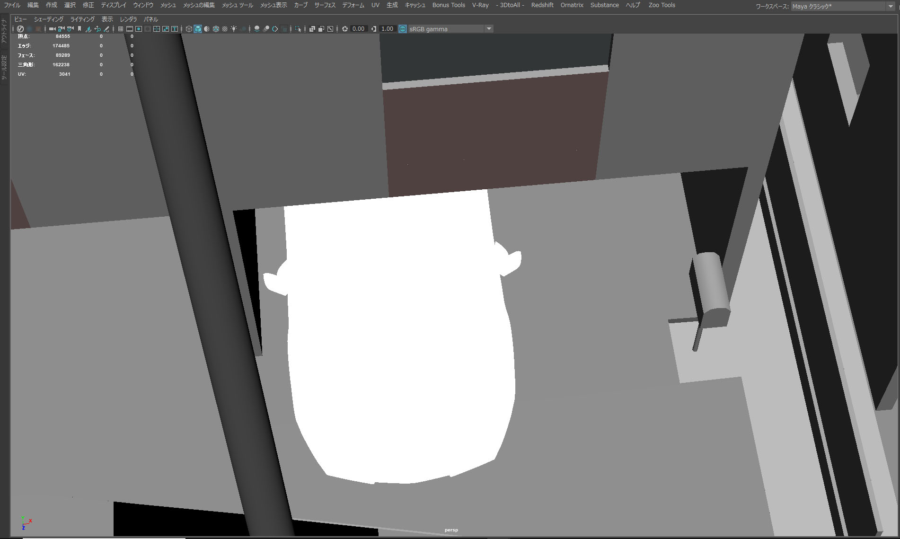
Task: Open the レンダラ panel menu
Action: tap(128, 19)
